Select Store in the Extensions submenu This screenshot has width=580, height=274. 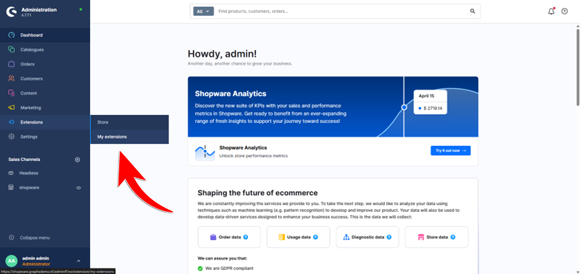point(103,122)
